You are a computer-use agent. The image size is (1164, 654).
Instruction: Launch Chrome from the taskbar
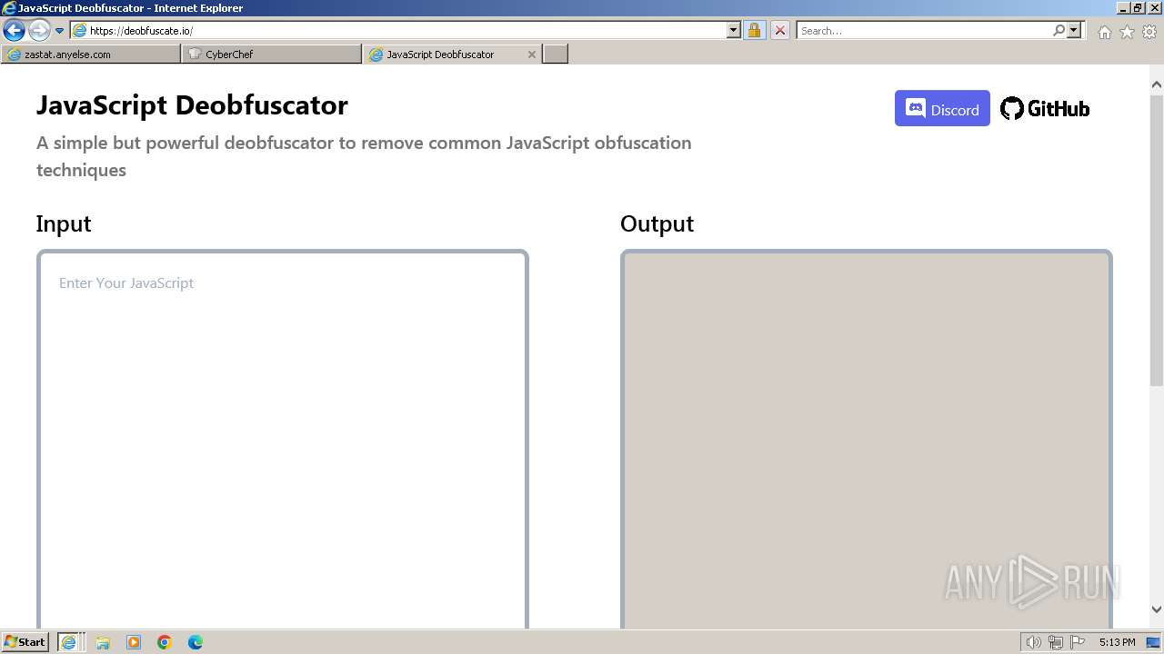[165, 642]
